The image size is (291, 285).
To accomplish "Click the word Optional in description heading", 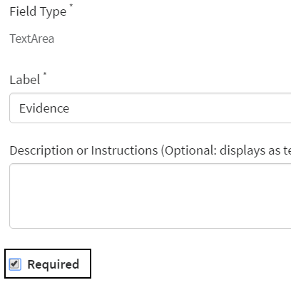I will 189,150.
